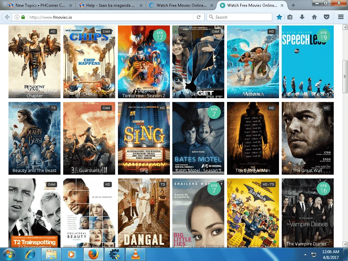Image resolution: width=348 pixels, height=261 pixels.
Task: Open the Dangal movie poster
Action: [x=144, y=213]
